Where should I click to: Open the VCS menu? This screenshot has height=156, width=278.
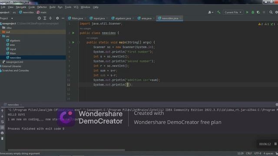[76, 7]
